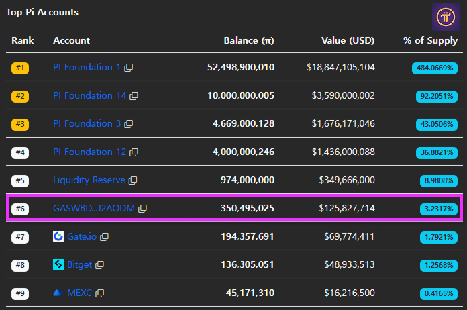Open the PI Foundation 14 account
This screenshot has width=467, height=310.
click(x=89, y=95)
